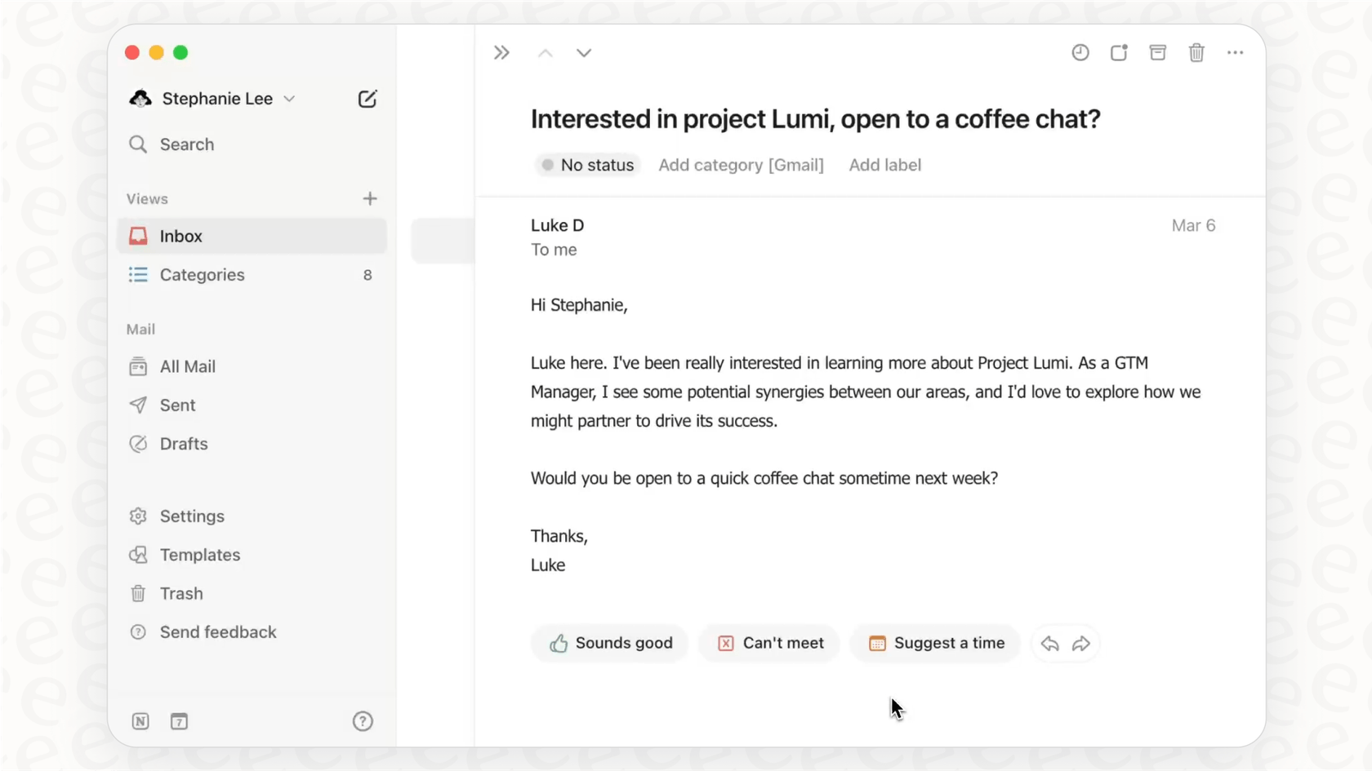
Task: Forward the email with the forward arrow
Action: point(1082,644)
